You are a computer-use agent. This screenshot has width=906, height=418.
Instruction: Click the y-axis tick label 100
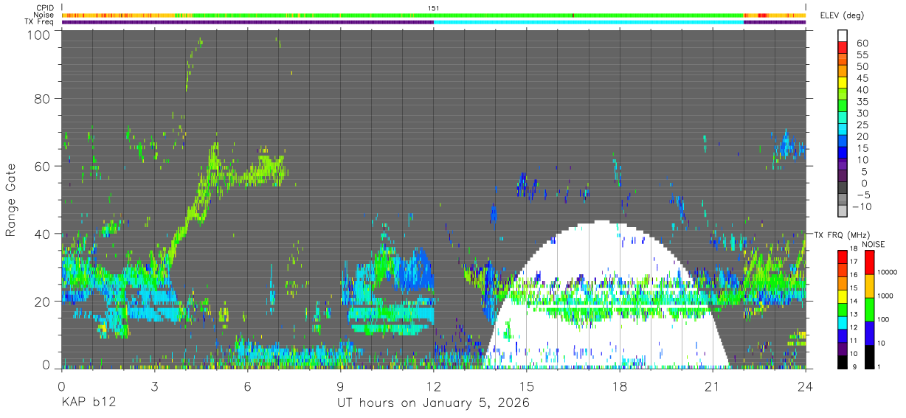click(x=40, y=34)
